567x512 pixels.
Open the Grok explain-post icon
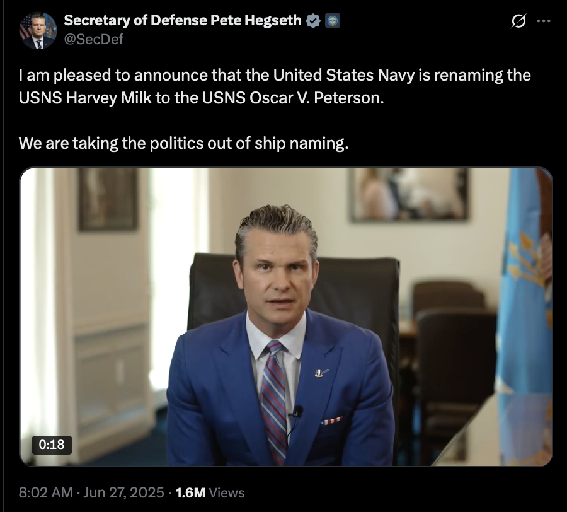pyautogui.click(x=518, y=21)
